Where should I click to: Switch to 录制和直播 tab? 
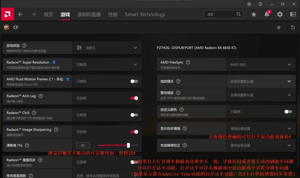[89, 14]
